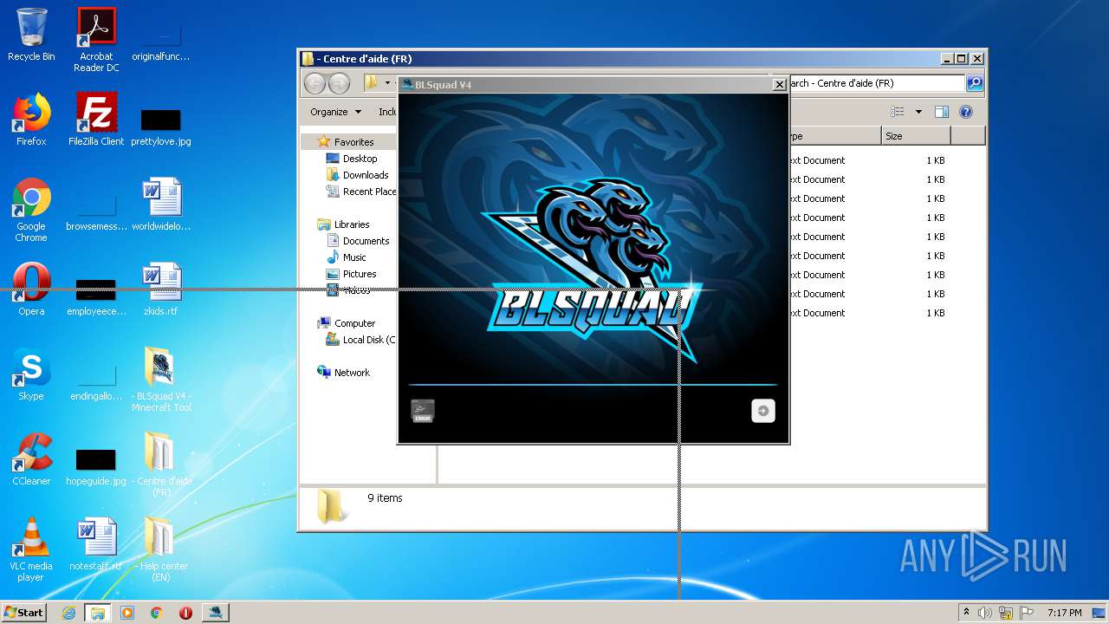1109x624 pixels.
Task: Open Local Disk (C:) in navigation pane
Action: [x=368, y=340]
